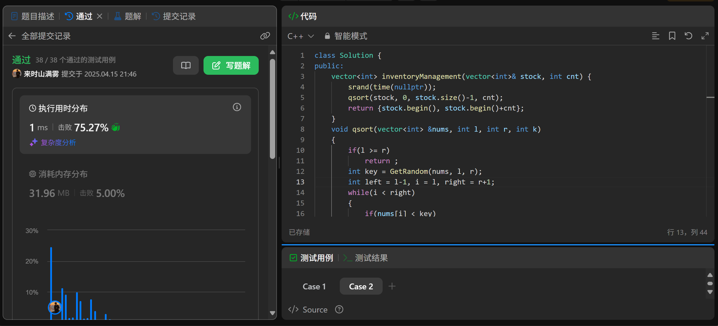Toggle the 智能模式 lock mode

tap(346, 36)
